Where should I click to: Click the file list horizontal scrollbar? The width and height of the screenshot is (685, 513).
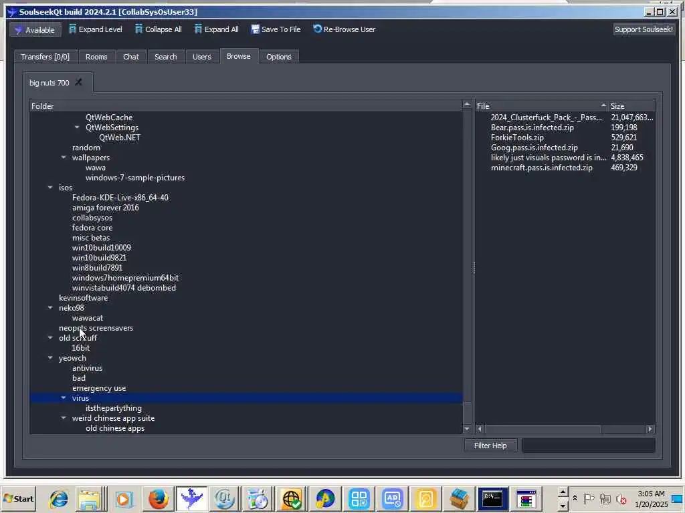click(x=543, y=429)
